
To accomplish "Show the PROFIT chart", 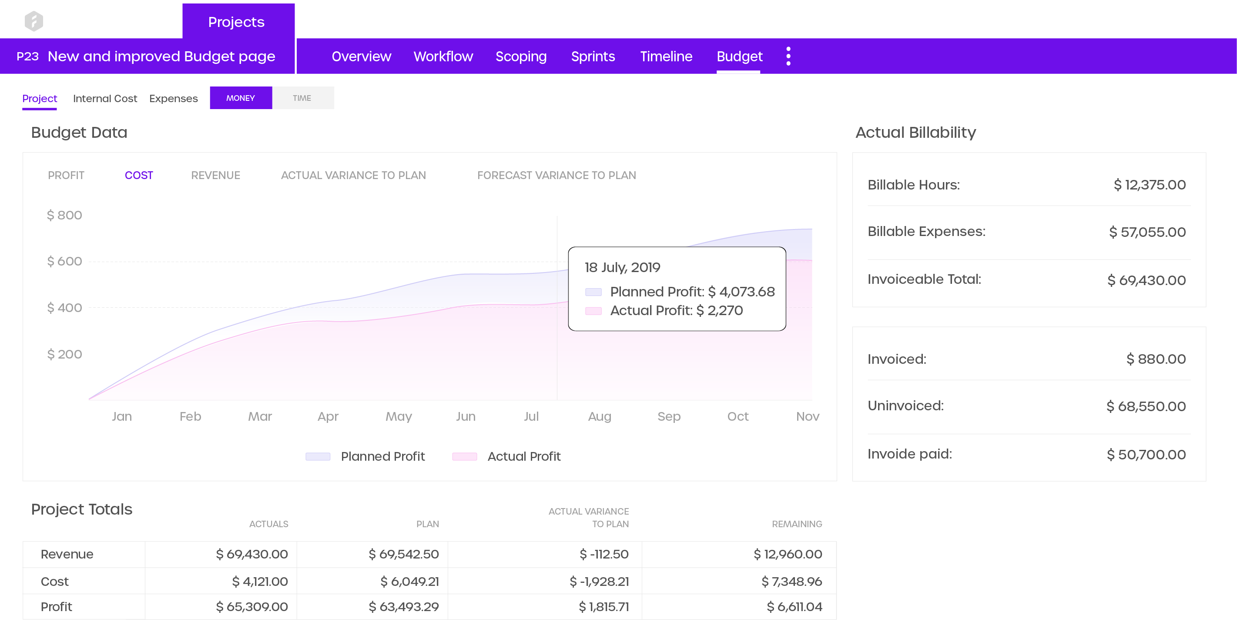I will 66,175.
